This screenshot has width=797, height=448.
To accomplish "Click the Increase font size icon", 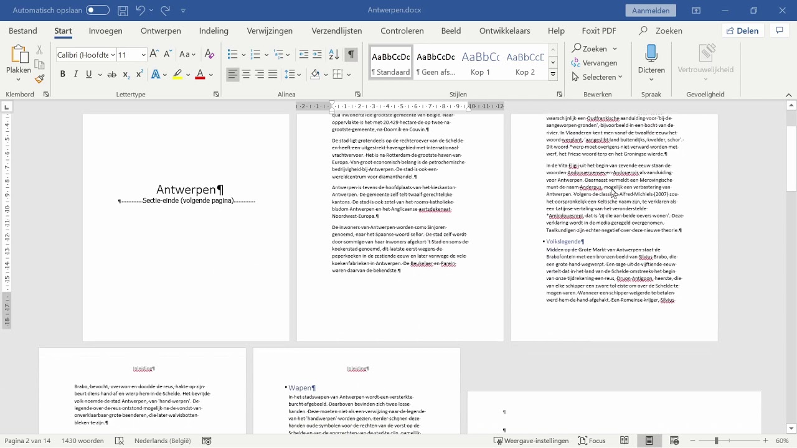I will pos(154,55).
